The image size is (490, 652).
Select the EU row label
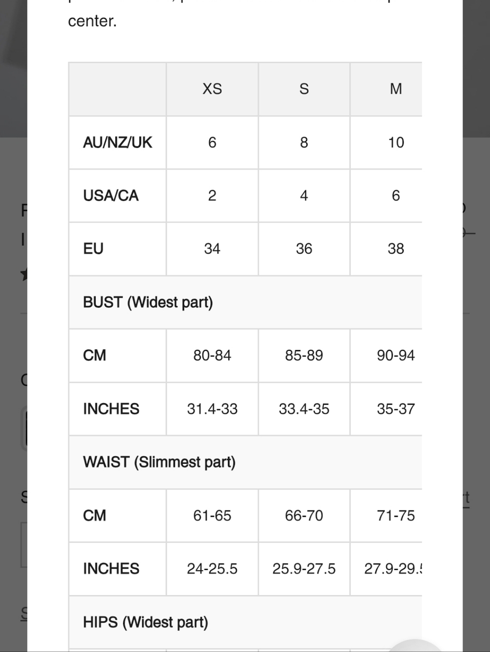(x=93, y=249)
